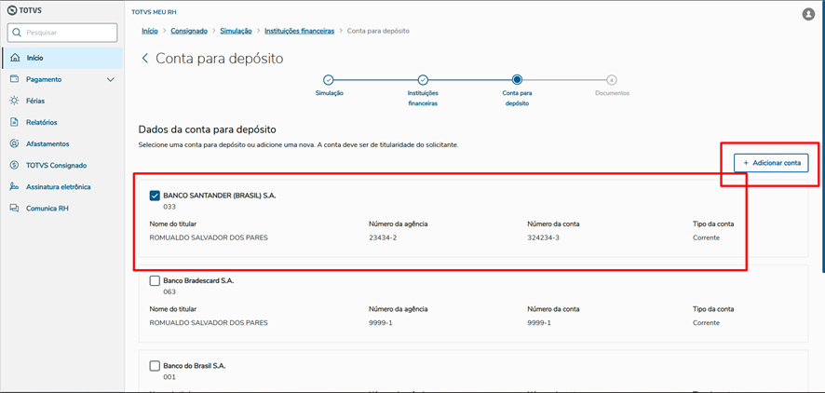The height and width of the screenshot is (393, 825).
Task: Click the Relatórios document icon
Action: [x=15, y=122]
